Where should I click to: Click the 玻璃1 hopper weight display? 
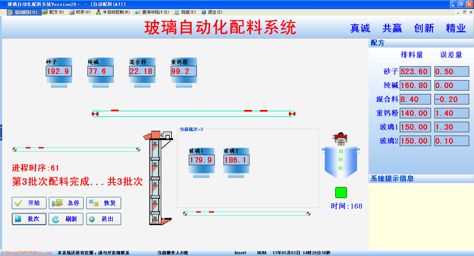(x=202, y=160)
